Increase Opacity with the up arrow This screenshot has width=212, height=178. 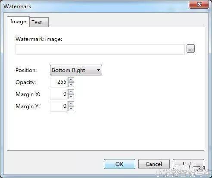point(71,79)
